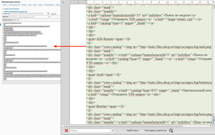Click the Символьный код value page_main
215x135 pixels.
[x=16, y=20]
